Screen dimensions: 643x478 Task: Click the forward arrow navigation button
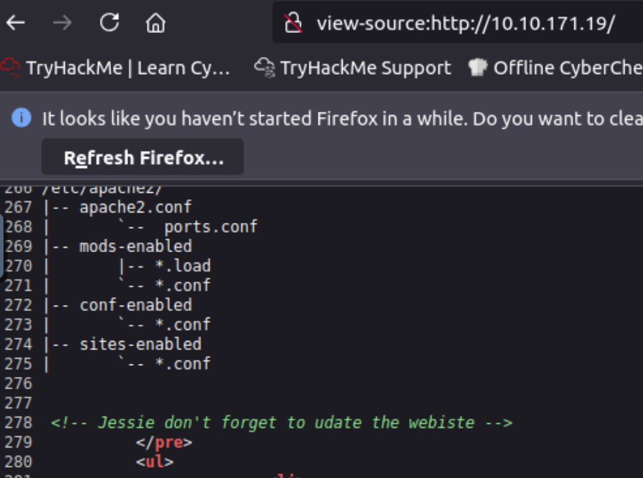click(62, 23)
